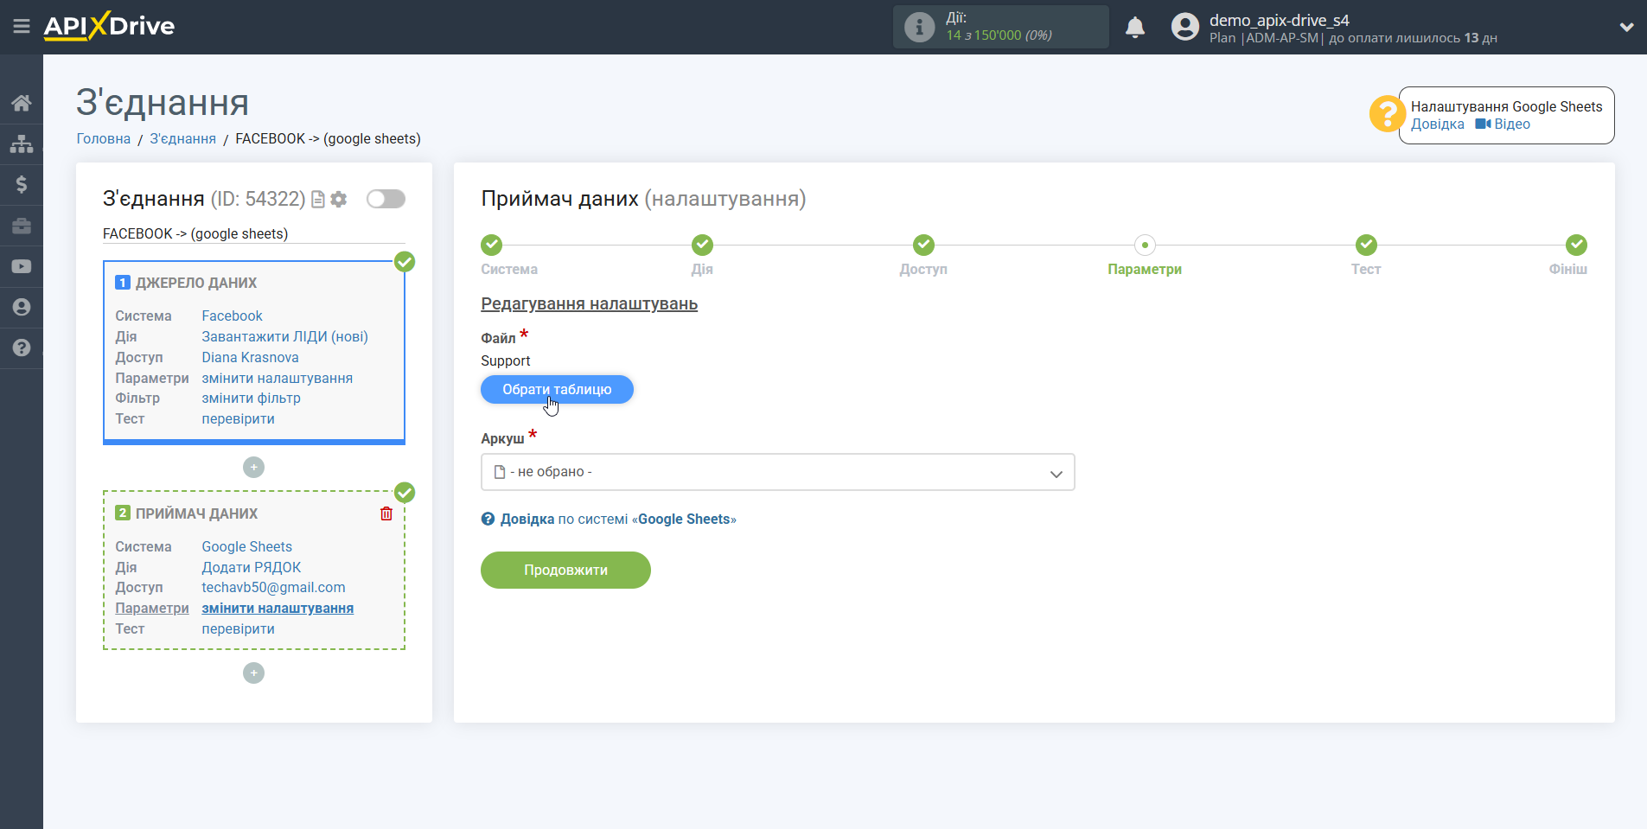The height and width of the screenshot is (829, 1647).
Task: Click the yellow help question icon
Action: 1387,114
